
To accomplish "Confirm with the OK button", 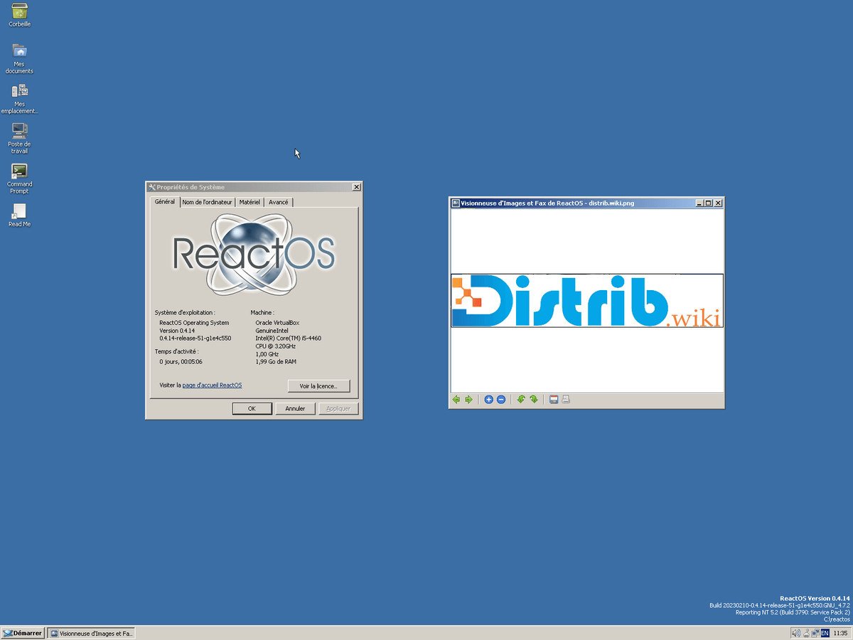I will click(x=252, y=409).
